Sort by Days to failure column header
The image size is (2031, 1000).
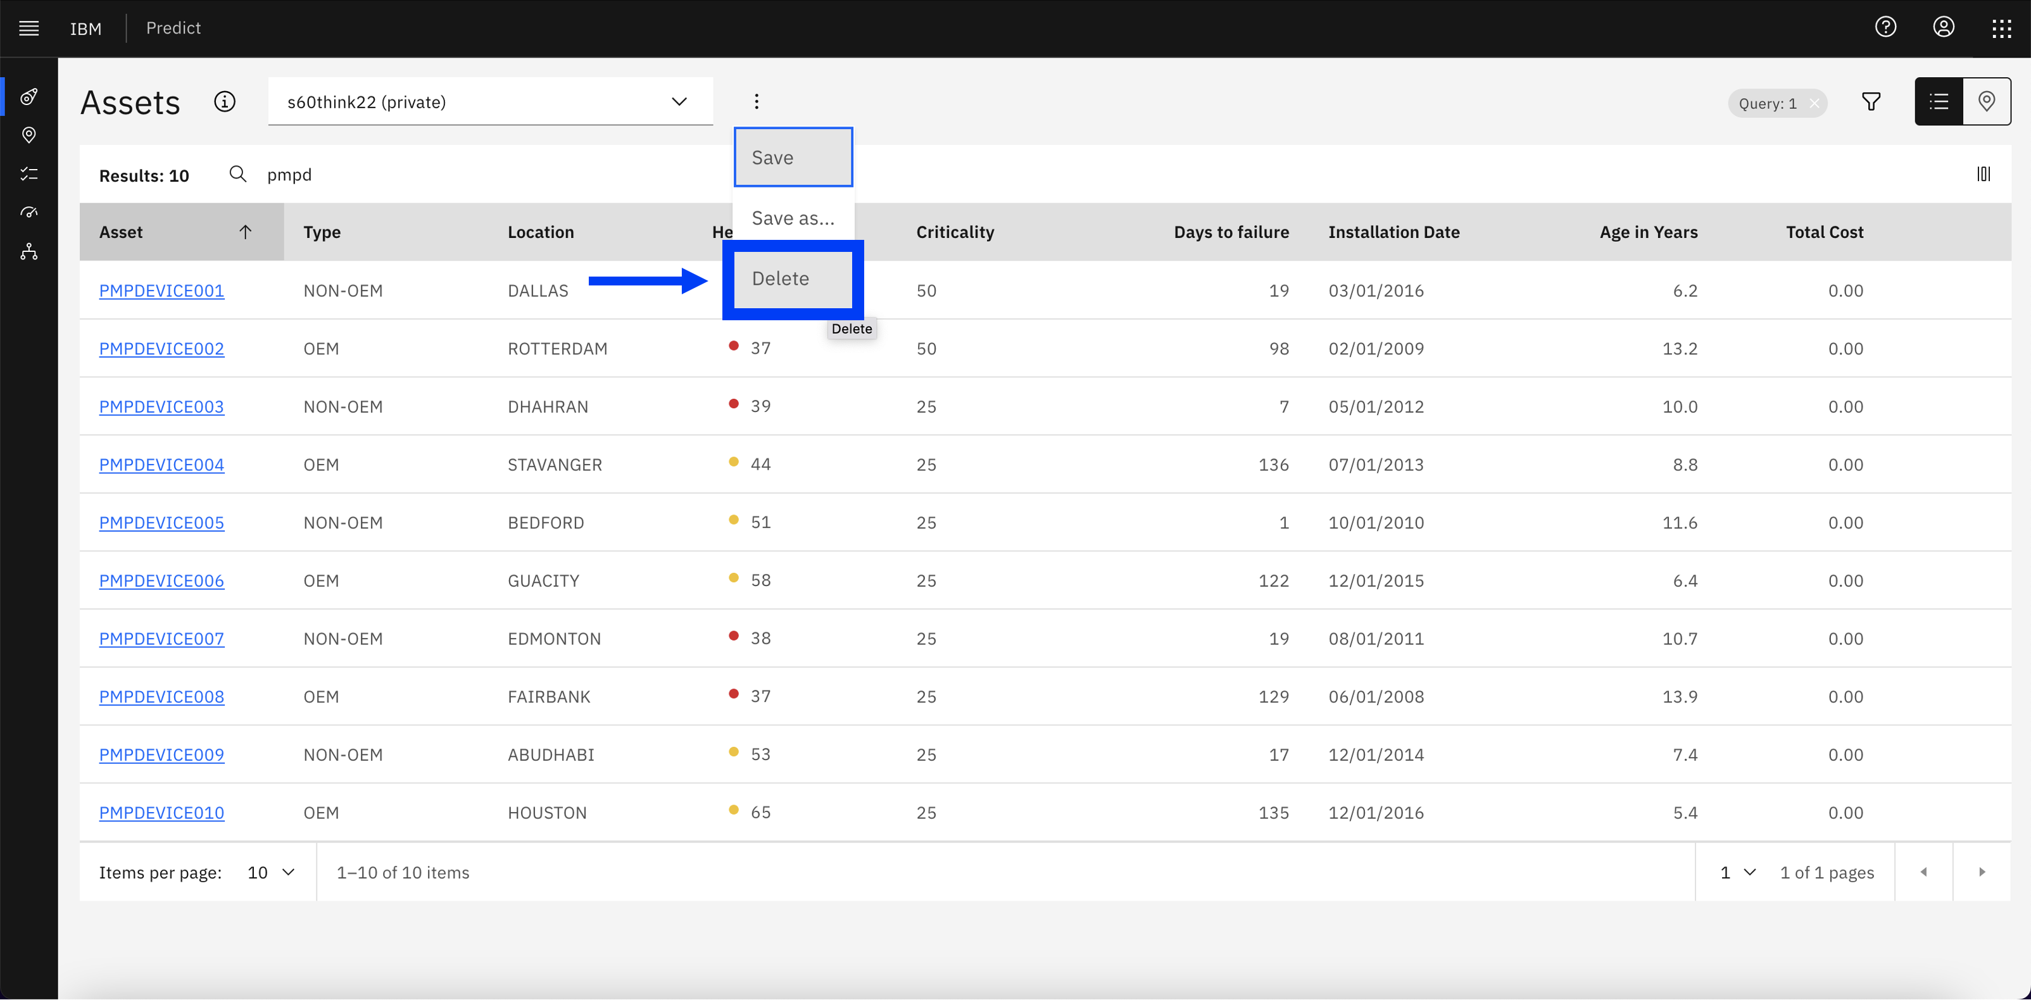[1231, 232]
